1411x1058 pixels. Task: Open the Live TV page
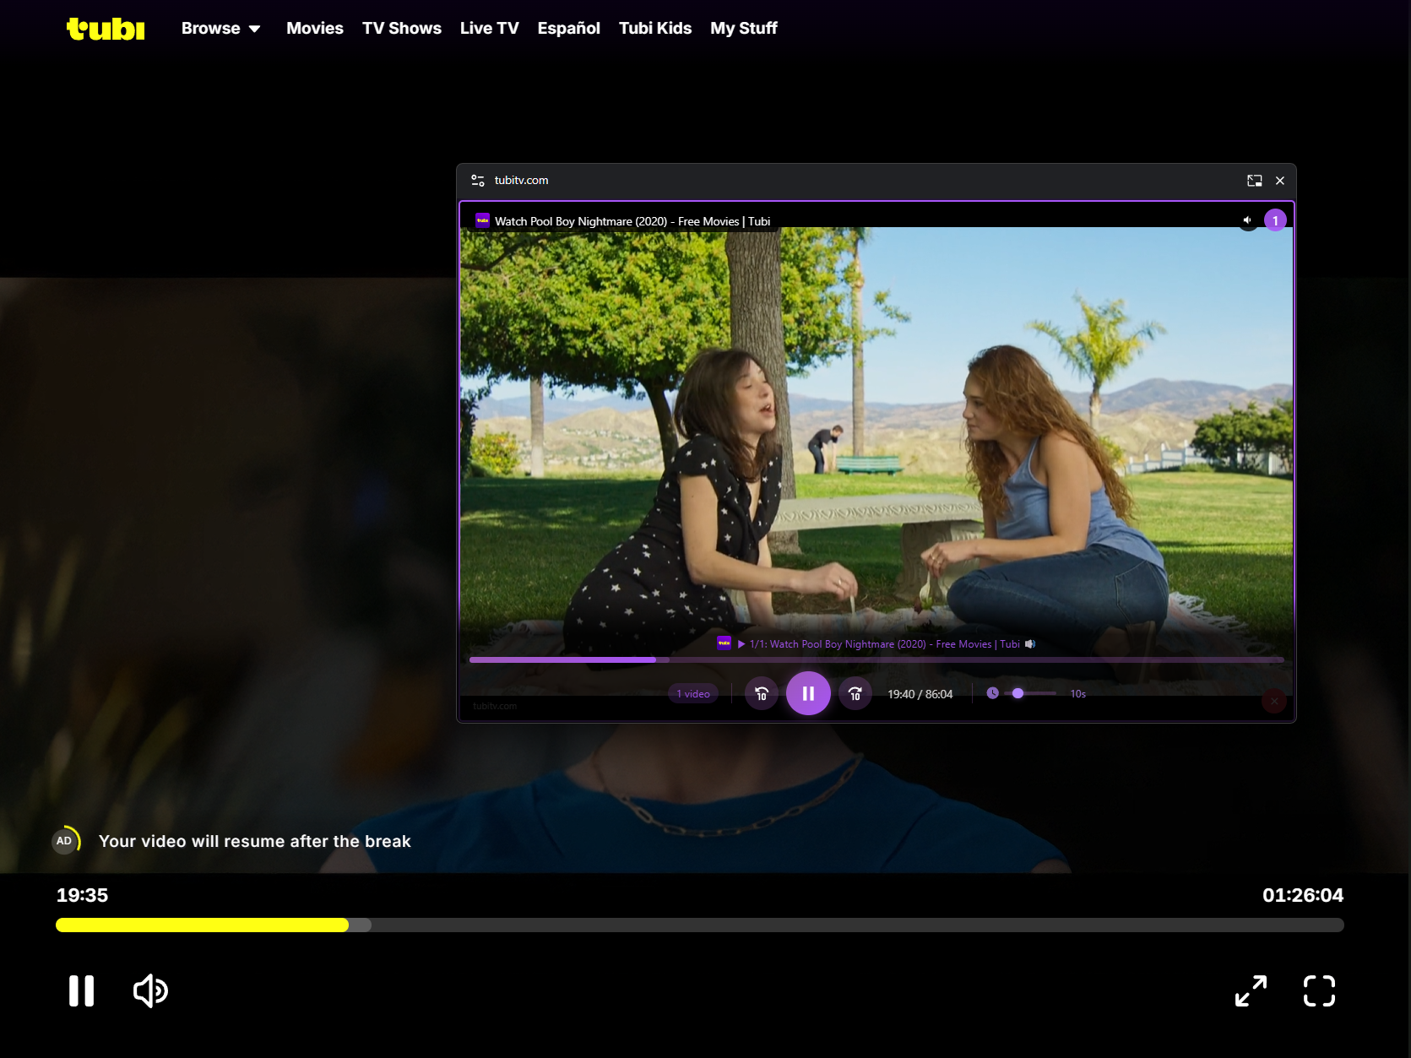click(x=489, y=29)
